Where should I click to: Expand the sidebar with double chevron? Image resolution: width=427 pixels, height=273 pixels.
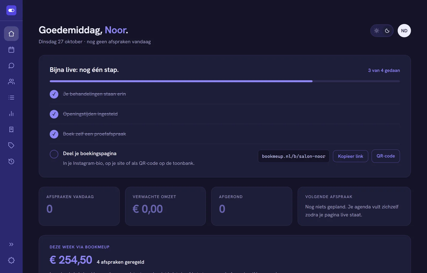pyautogui.click(x=11, y=244)
